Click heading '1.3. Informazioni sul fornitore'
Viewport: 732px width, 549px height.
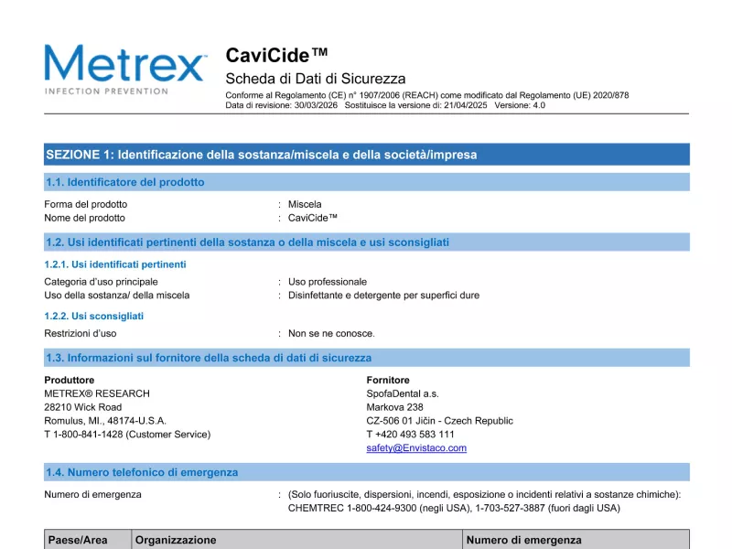[x=367, y=358]
